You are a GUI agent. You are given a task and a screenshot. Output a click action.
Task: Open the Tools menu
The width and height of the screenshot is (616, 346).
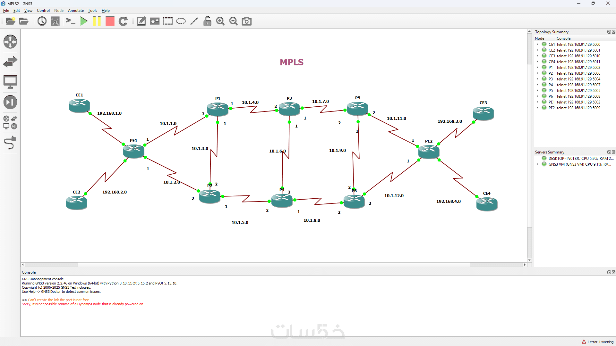[92, 11]
